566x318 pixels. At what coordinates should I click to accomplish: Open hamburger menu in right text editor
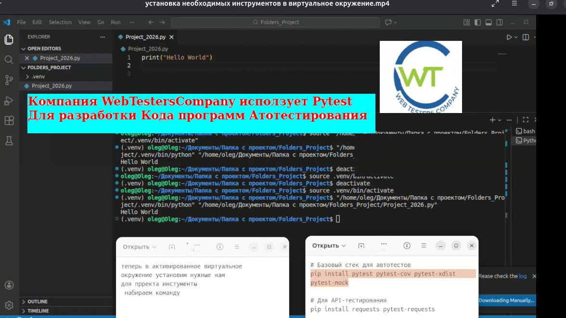pos(424,245)
